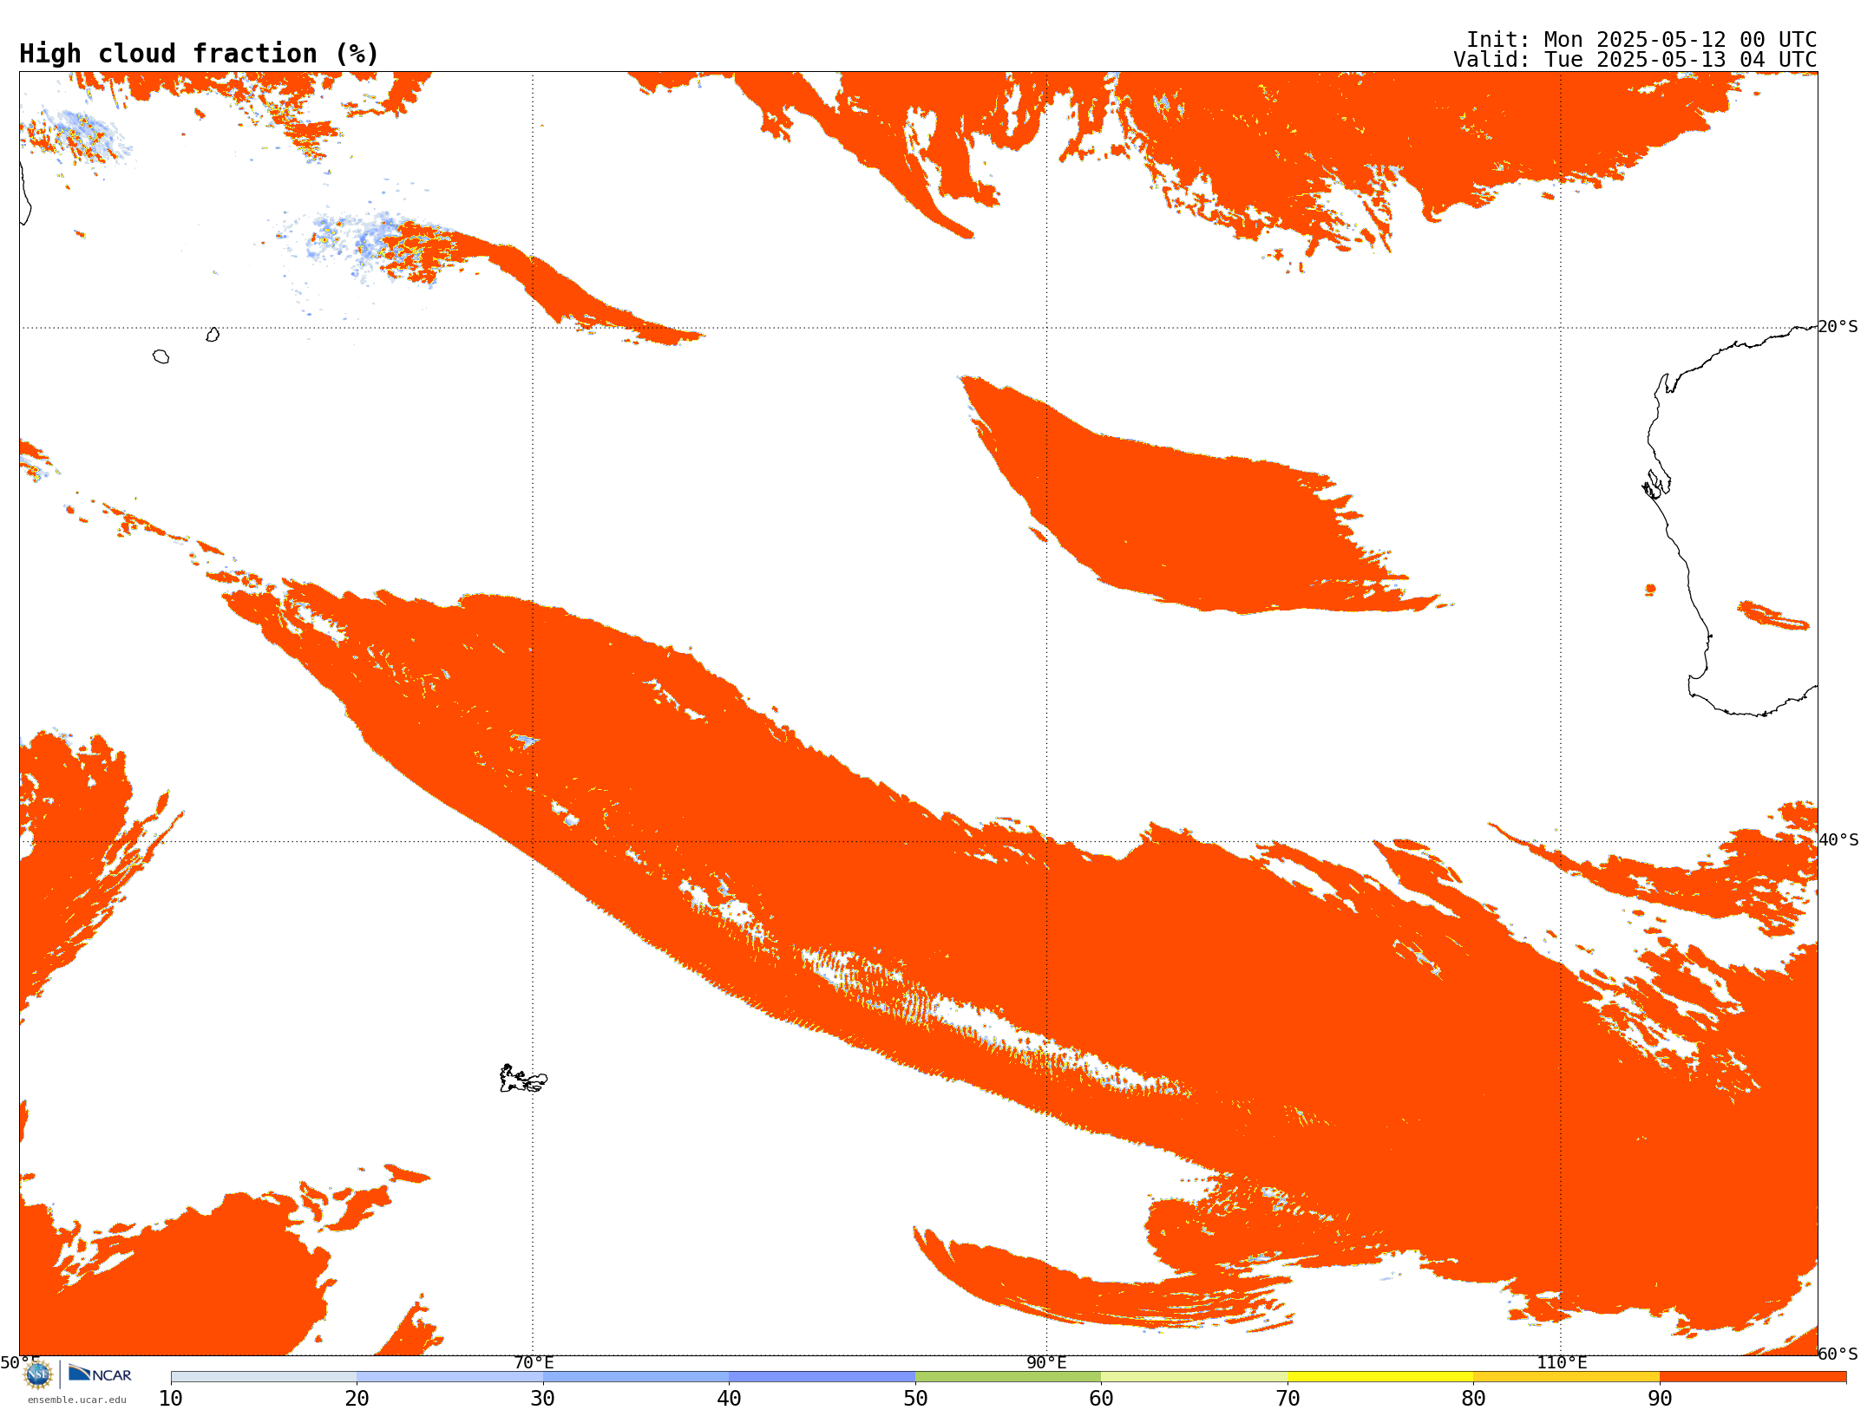Click the colorbar tick label 40
Viewport: 1874px width, 1410px height.
pyautogui.click(x=729, y=1398)
